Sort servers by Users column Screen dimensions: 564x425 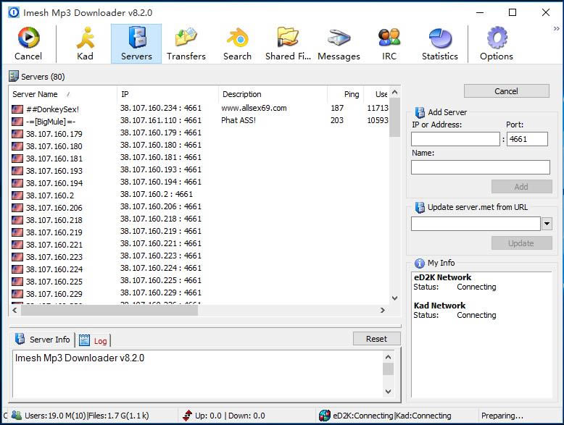click(376, 94)
